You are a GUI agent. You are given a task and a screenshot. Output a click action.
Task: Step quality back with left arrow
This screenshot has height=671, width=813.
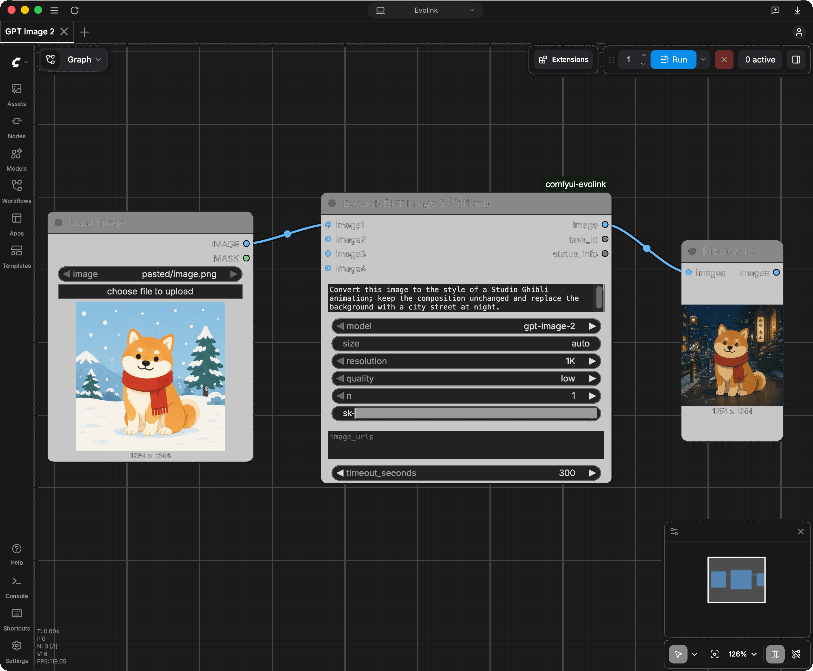pyautogui.click(x=340, y=378)
